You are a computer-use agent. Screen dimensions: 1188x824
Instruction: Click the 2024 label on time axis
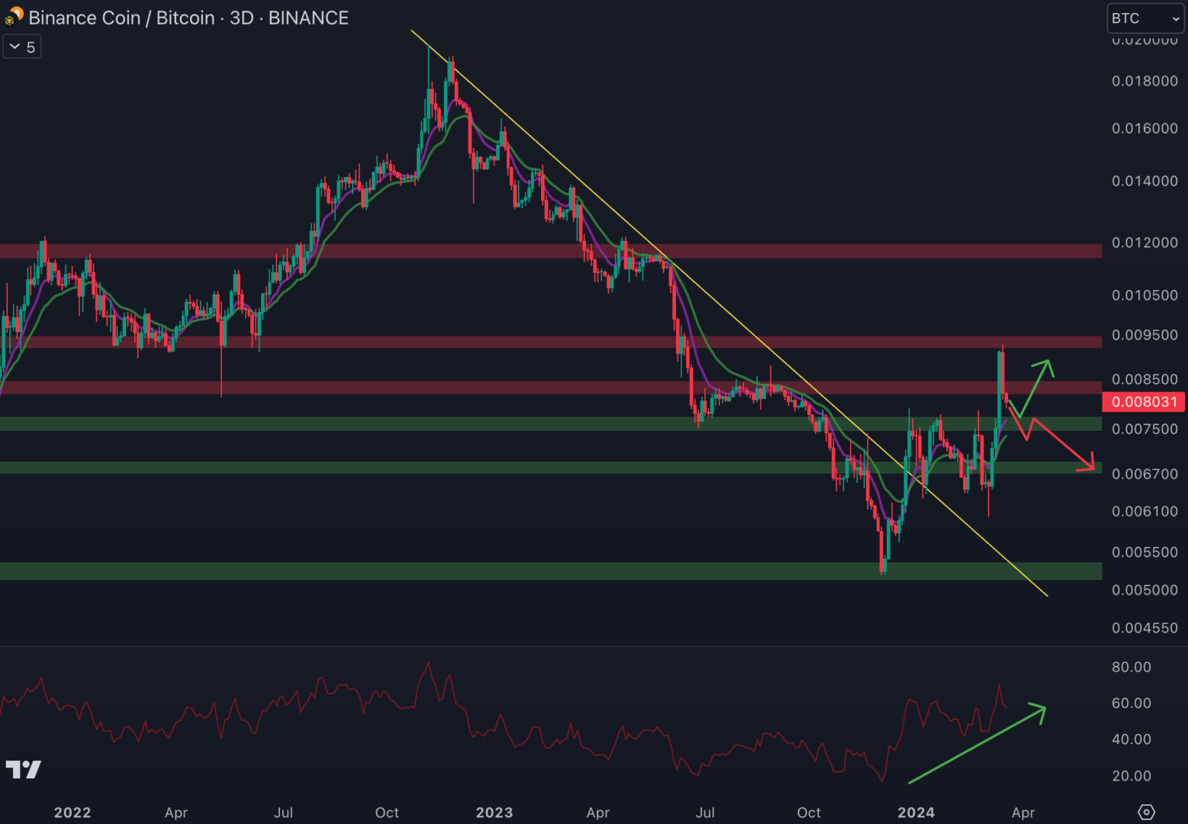click(916, 813)
